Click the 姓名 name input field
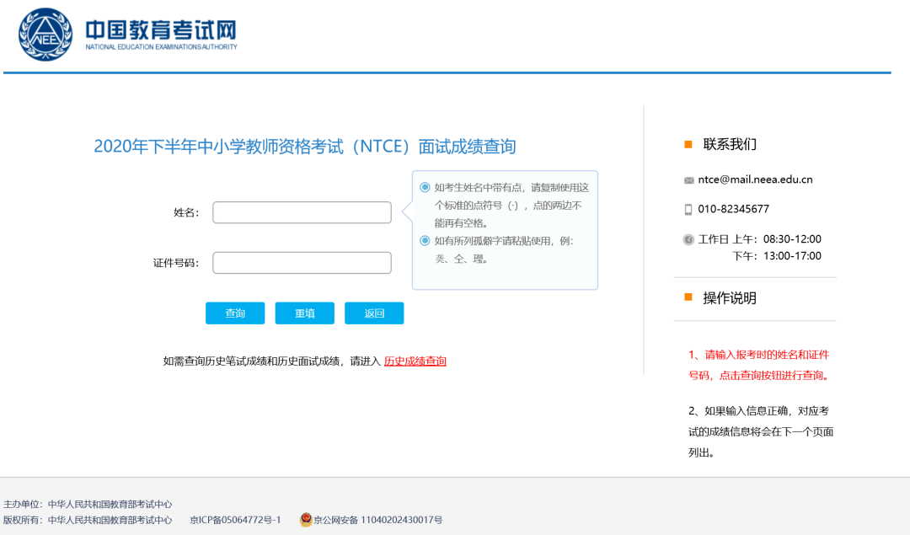910x535 pixels. pyautogui.click(x=302, y=212)
